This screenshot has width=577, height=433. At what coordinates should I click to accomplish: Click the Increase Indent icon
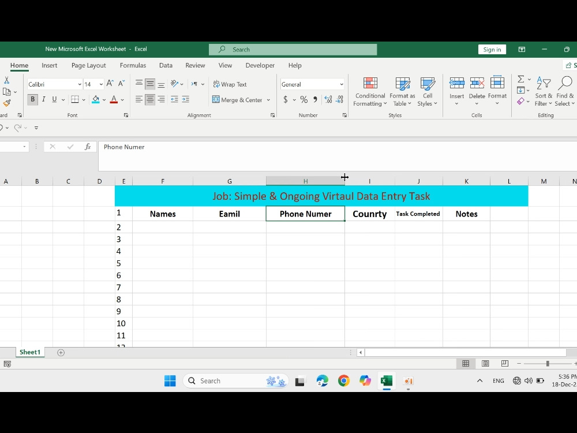coord(185,99)
